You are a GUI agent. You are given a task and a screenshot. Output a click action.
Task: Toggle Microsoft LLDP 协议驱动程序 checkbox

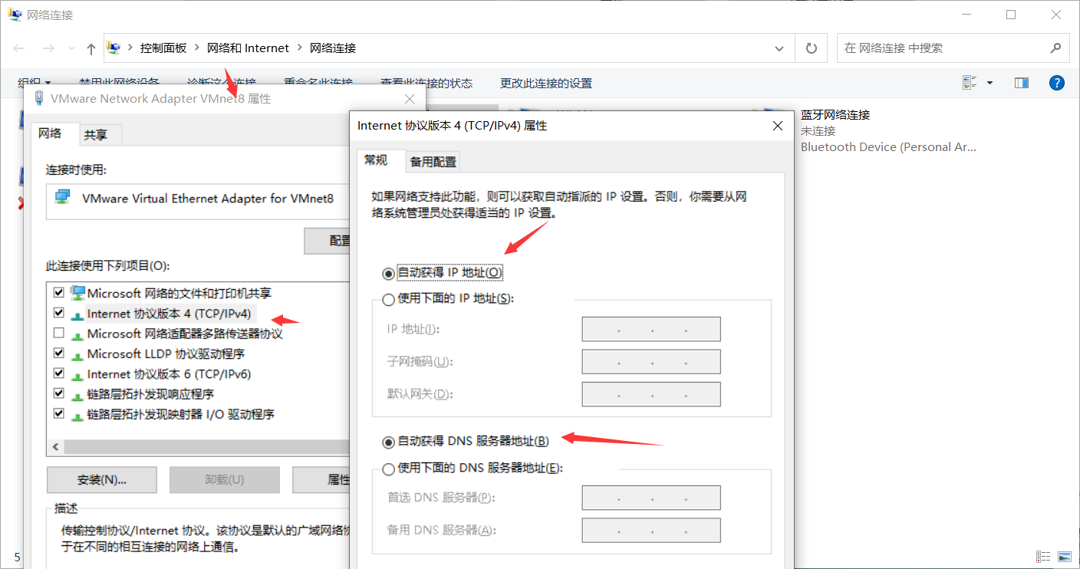[59, 354]
